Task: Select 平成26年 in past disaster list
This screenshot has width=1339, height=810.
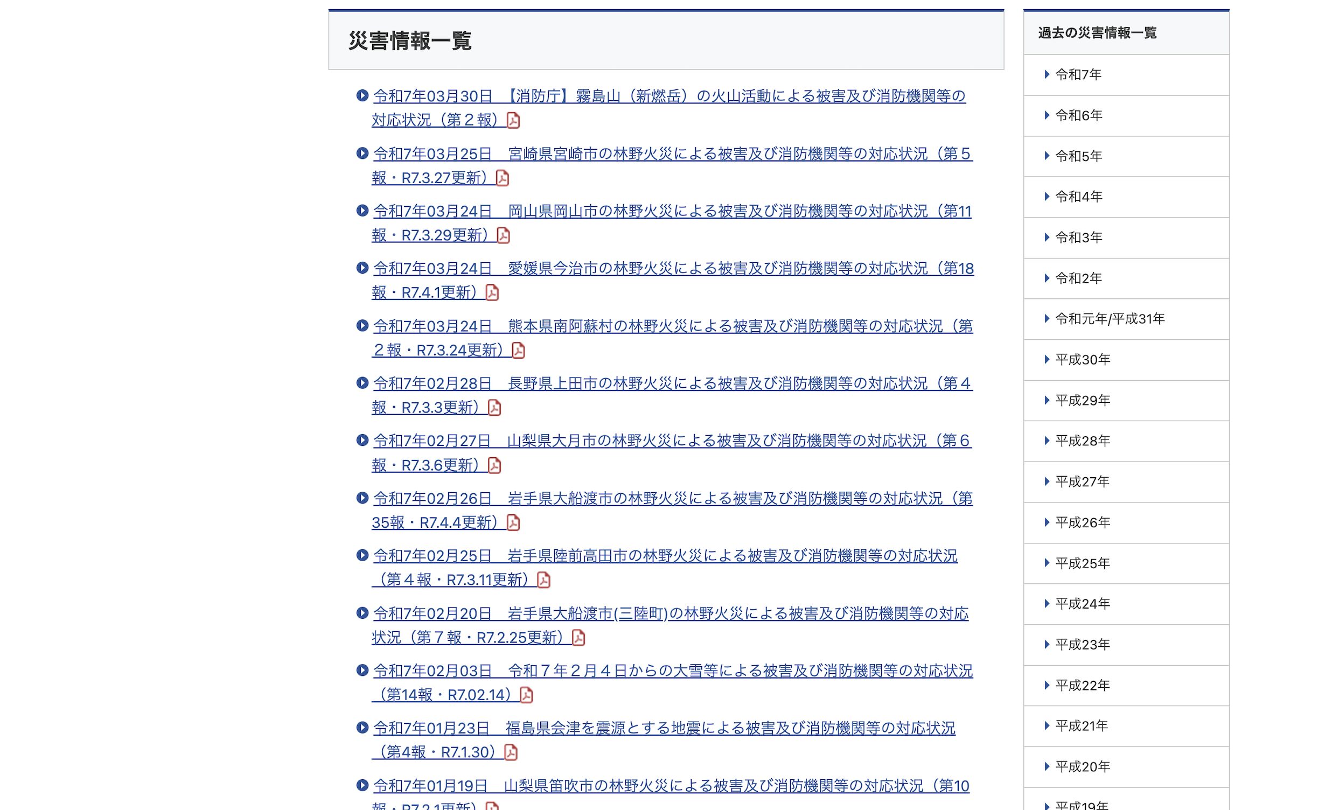Action: point(1126,522)
